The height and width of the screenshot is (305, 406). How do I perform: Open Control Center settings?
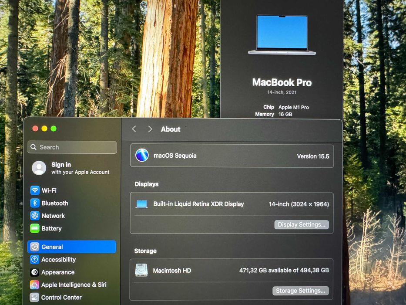click(x=72, y=298)
